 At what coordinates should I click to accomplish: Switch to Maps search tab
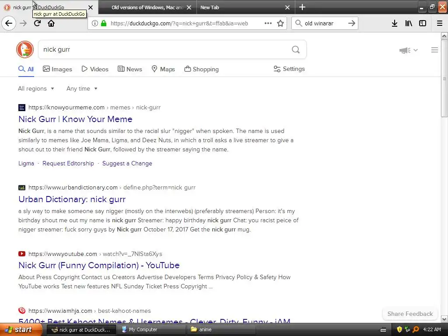163,69
